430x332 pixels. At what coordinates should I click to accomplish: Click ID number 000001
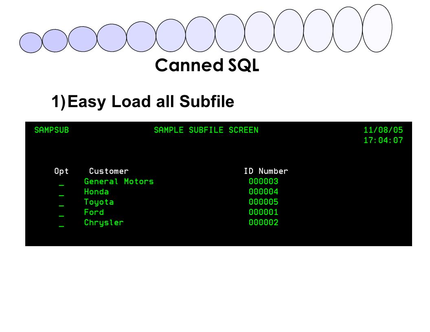pos(263,212)
